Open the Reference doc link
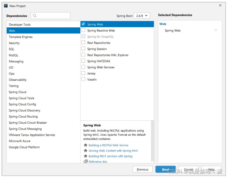The image size is (227, 177). pyautogui.click(x=98, y=162)
